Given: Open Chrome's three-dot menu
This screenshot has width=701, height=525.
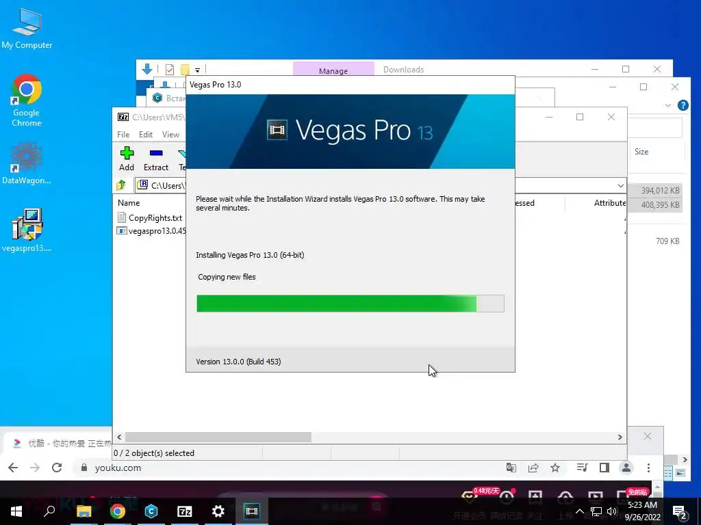Looking at the screenshot, I should [648, 468].
